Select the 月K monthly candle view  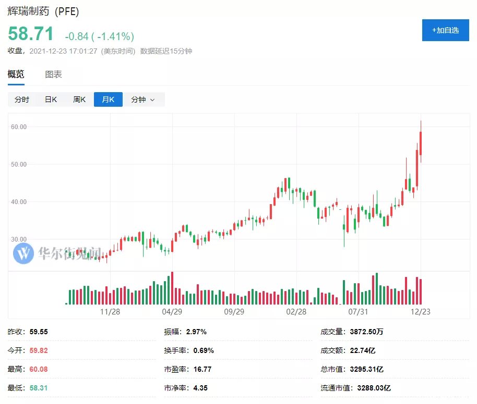click(x=108, y=99)
